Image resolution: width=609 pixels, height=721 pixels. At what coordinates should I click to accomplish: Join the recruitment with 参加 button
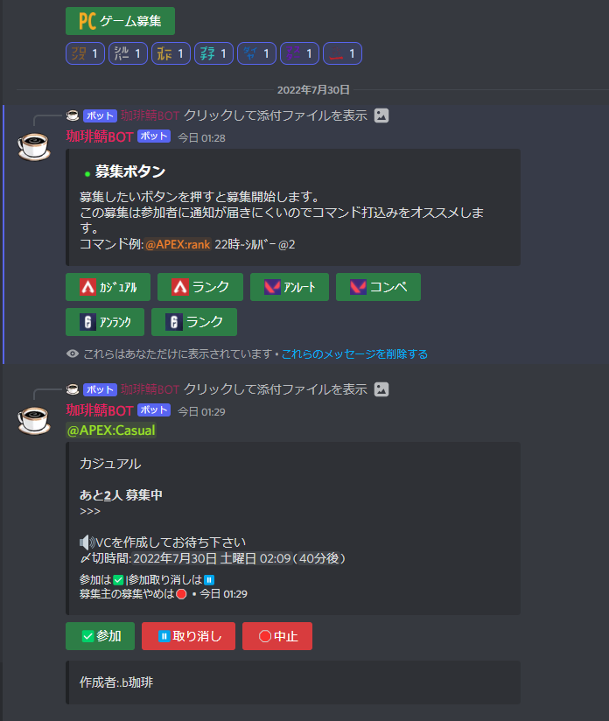pyautogui.click(x=101, y=636)
